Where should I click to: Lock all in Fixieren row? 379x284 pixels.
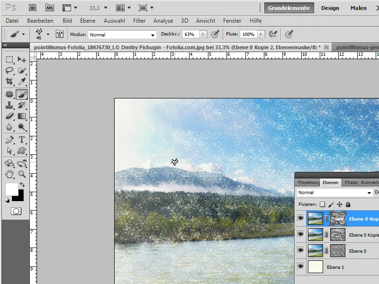[348, 204]
